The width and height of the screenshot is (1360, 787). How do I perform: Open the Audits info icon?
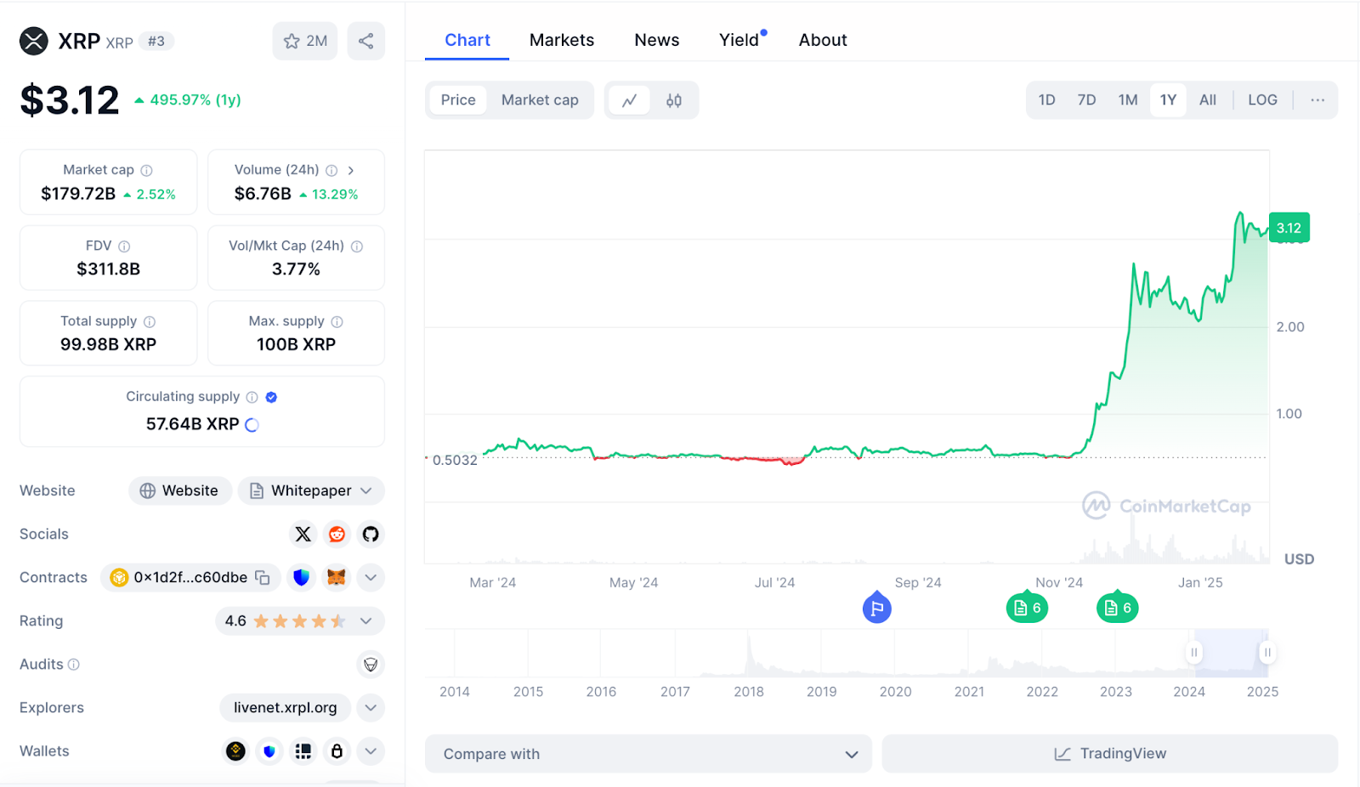click(73, 665)
